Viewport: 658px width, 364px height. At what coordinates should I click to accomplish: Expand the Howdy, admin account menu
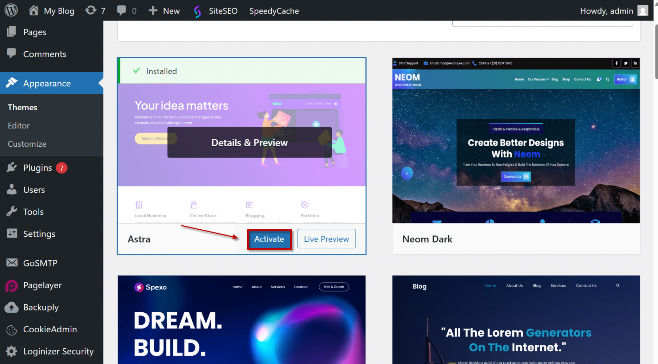(606, 11)
